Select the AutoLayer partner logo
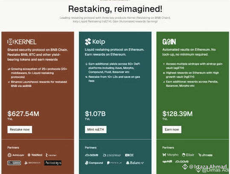230x174 pixels. tap(16, 155)
